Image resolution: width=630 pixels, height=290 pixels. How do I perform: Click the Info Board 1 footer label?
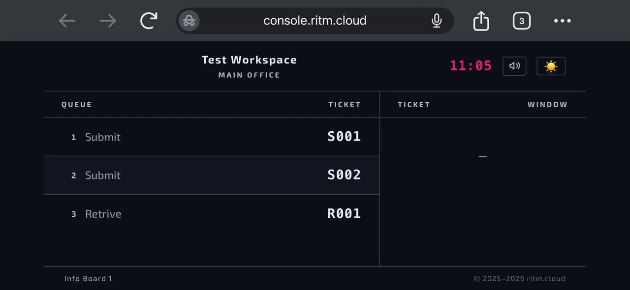pos(88,279)
